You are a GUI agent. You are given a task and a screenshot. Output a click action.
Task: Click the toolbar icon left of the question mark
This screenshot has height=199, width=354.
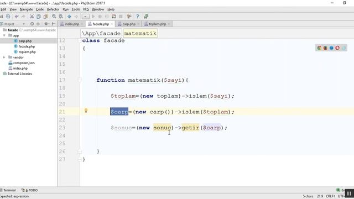point(129,17)
